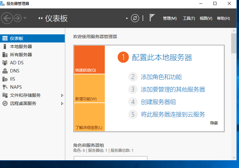Click the IIS role icon
This screenshot has height=168, width=239.
tap(5, 79)
